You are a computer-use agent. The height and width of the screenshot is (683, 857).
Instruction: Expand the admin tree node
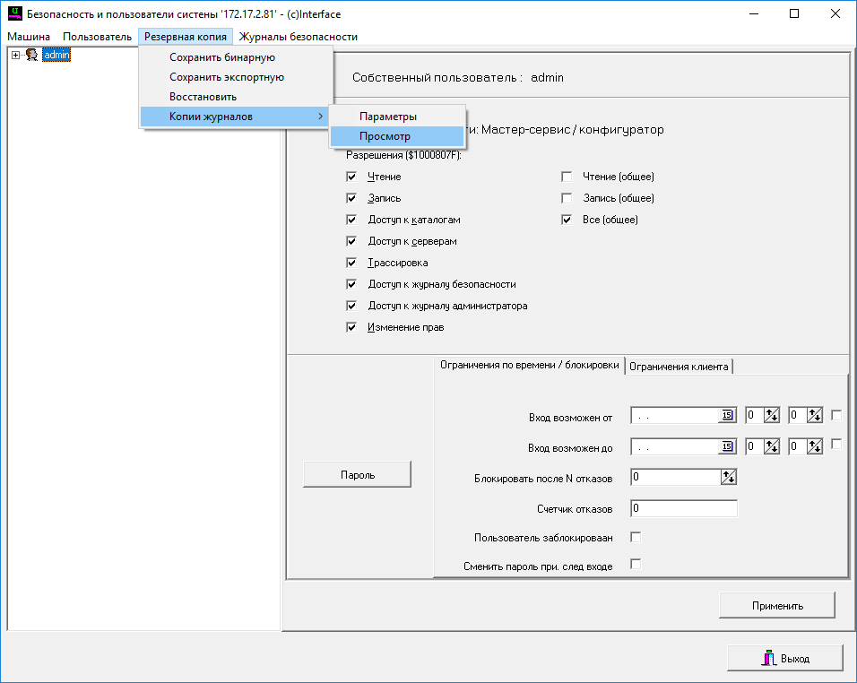click(15, 56)
